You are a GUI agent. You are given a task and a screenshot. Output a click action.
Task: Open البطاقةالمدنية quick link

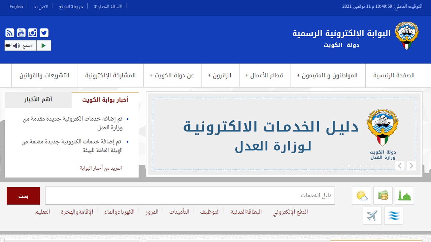[246, 212]
